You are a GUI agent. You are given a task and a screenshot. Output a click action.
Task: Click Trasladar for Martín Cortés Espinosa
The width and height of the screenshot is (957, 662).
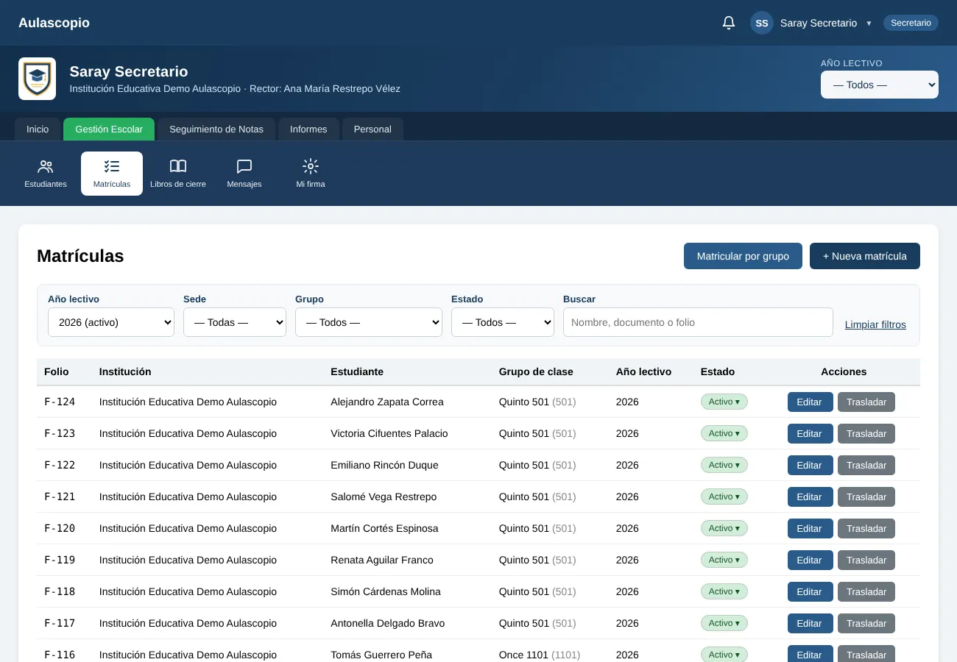(866, 529)
